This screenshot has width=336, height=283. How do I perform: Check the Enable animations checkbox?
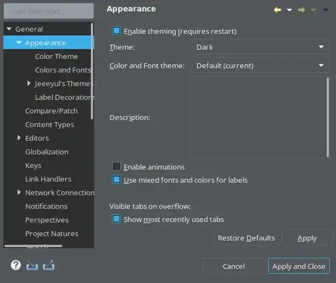pyautogui.click(x=116, y=166)
